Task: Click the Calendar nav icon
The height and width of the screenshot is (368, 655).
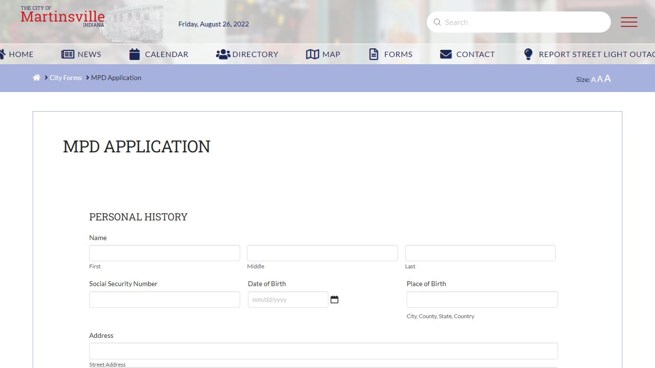Action: pos(135,54)
